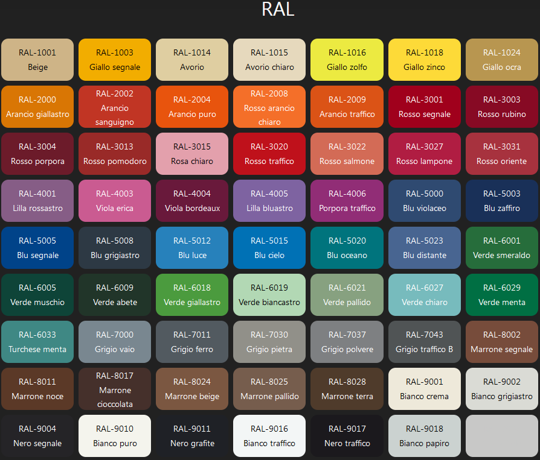The height and width of the screenshot is (460, 540).
Task: Click RAL-3015 Rosa chiaro swatch
Action: point(192,154)
